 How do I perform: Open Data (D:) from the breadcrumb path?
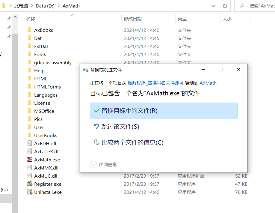pyautogui.click(x=45, y=6)
